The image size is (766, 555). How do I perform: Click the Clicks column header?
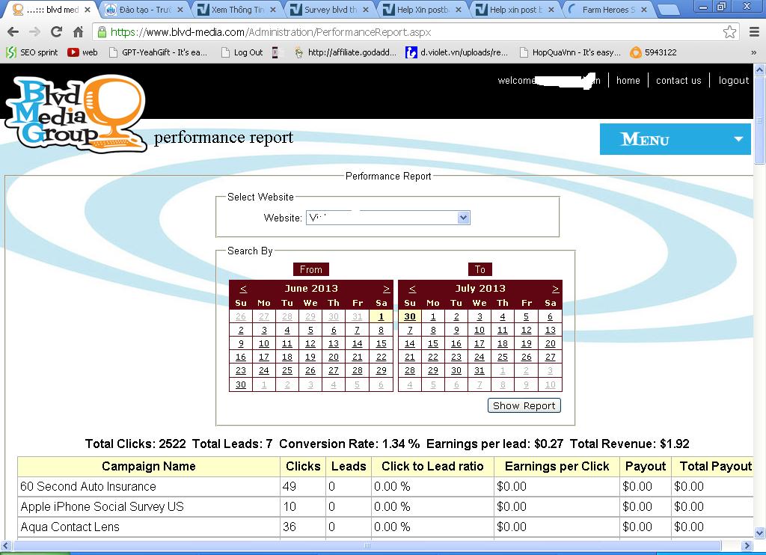303,466
